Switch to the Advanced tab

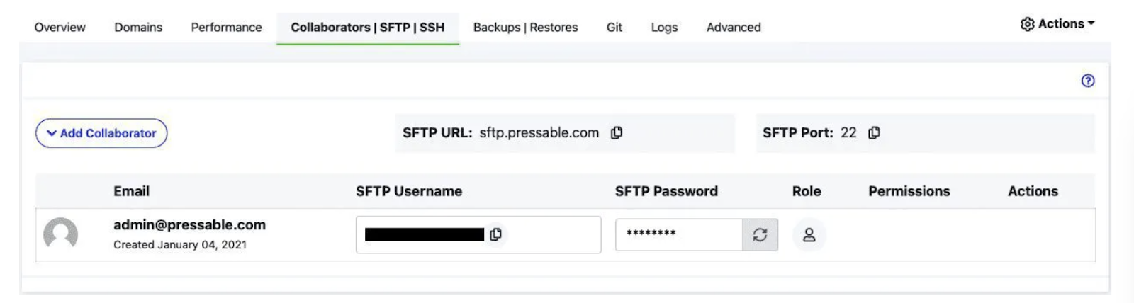[x=734, y=28]
